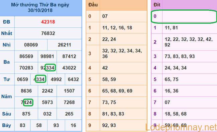Click Đít row 8 values 18, 58, 68
The height and width of the screenshot is (132, 217).
coord(176,114)
